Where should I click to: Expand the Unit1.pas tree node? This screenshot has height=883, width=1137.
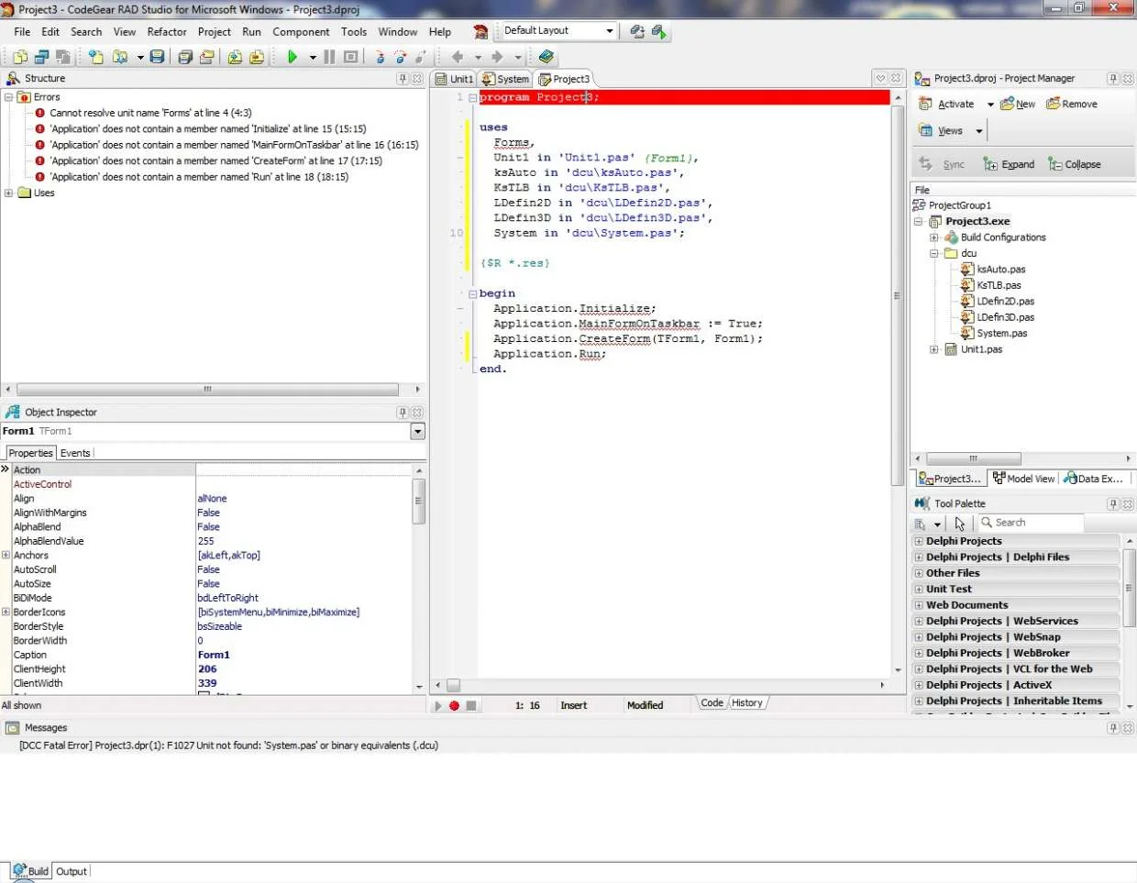pos(934,349)
